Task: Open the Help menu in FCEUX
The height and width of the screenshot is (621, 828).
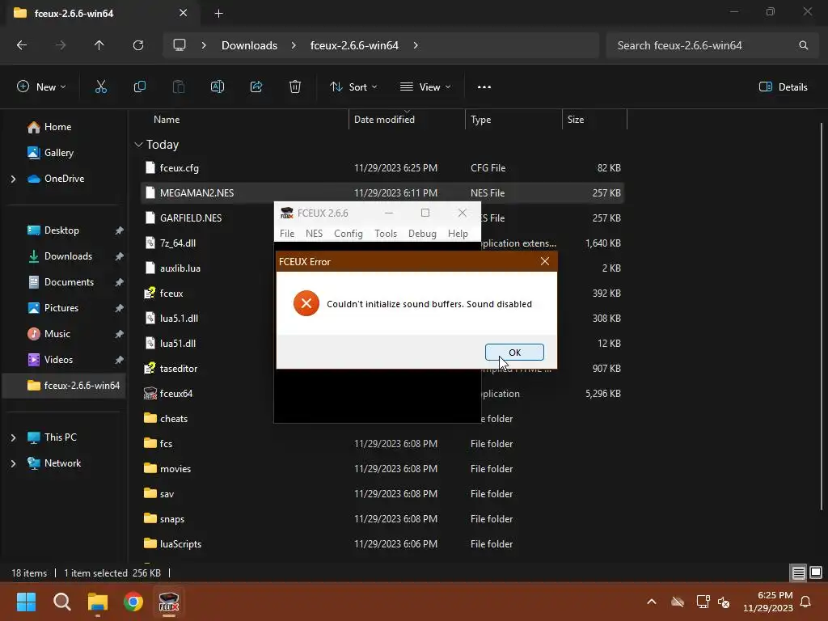Action: (x=458, y=234)
